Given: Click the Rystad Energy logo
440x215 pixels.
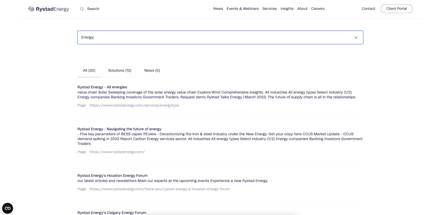Looking at the screenshot, I should (48, 9).
